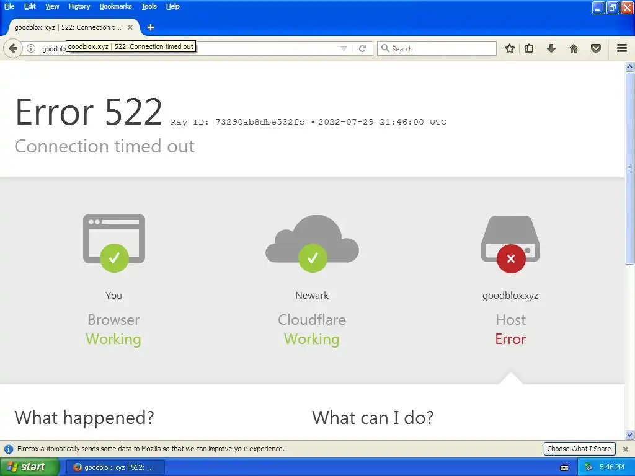
Task: Focus the Search input field
Action: click(x=437, y=48)
